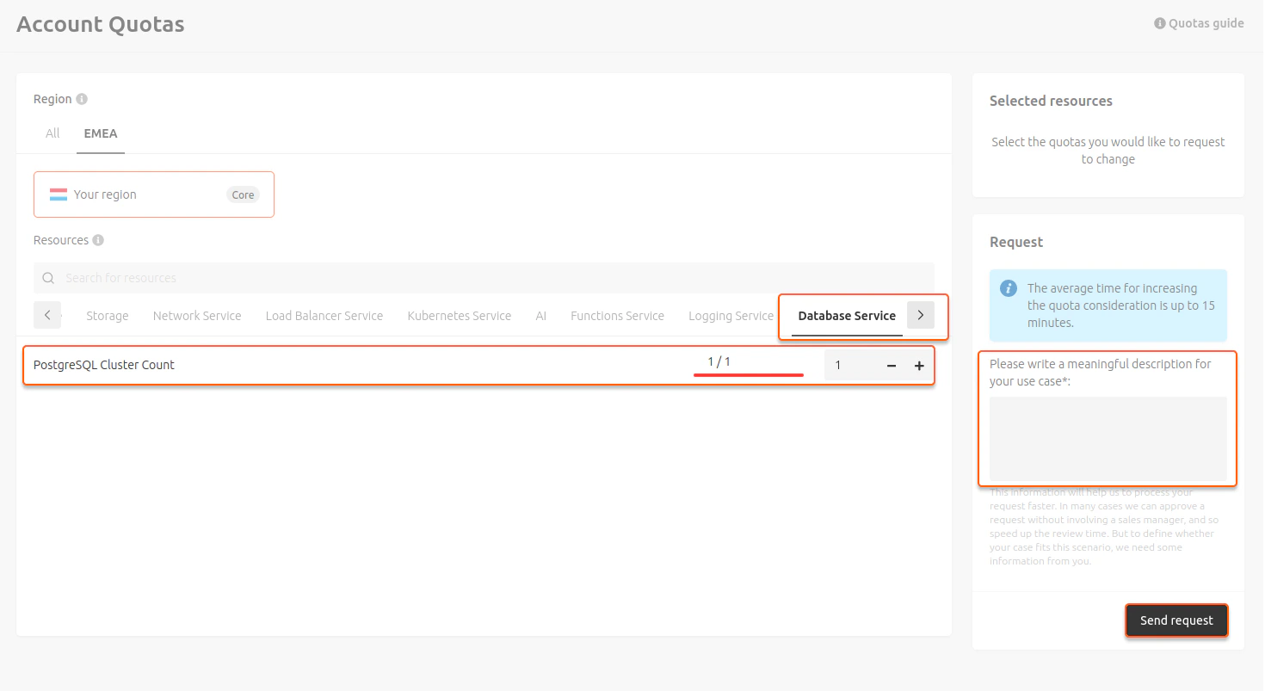Click the search magnifier icon
The image size is (1265, 691).
(x=47, y=277)
